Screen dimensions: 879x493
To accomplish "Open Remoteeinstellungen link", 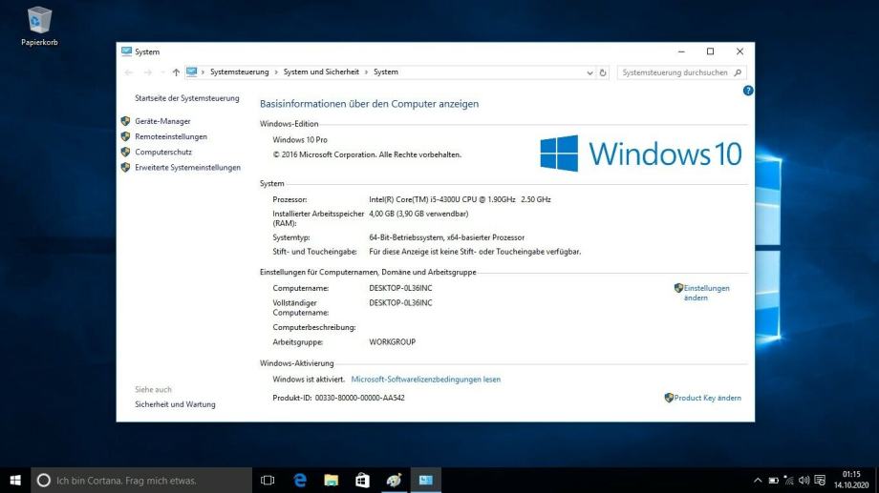I will coord(171,136).
